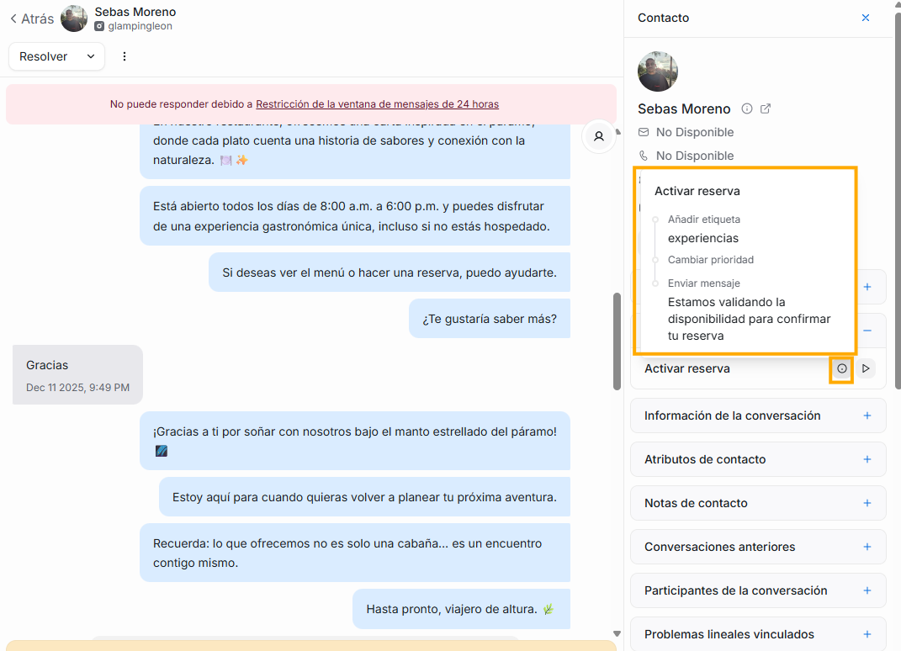Run the Activar reserva macro

865,368
